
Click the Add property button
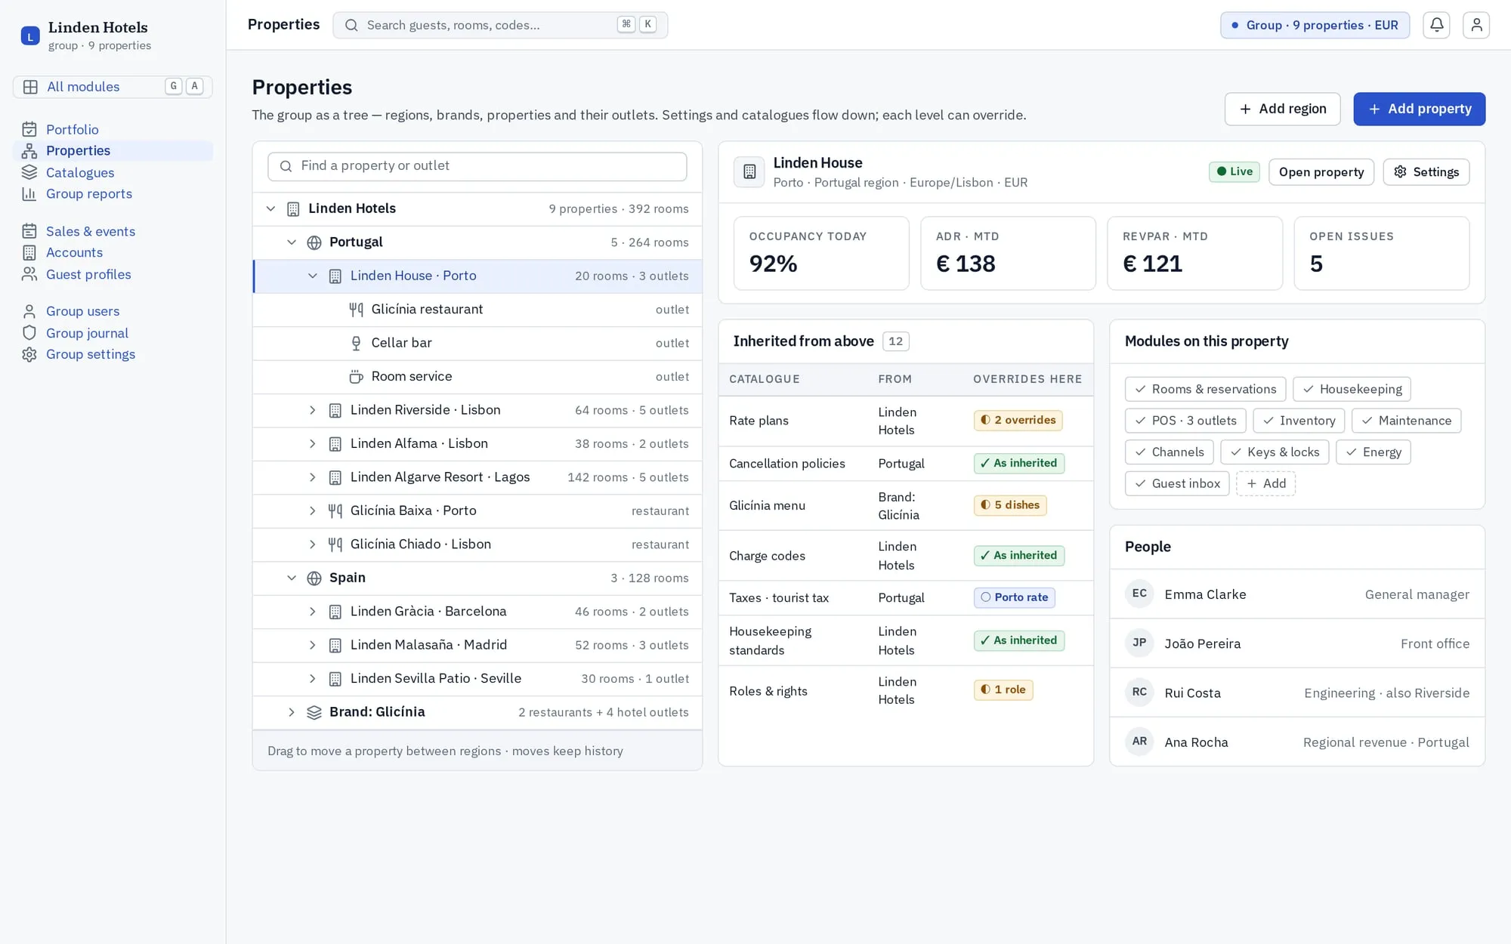tap(1419, 109)
